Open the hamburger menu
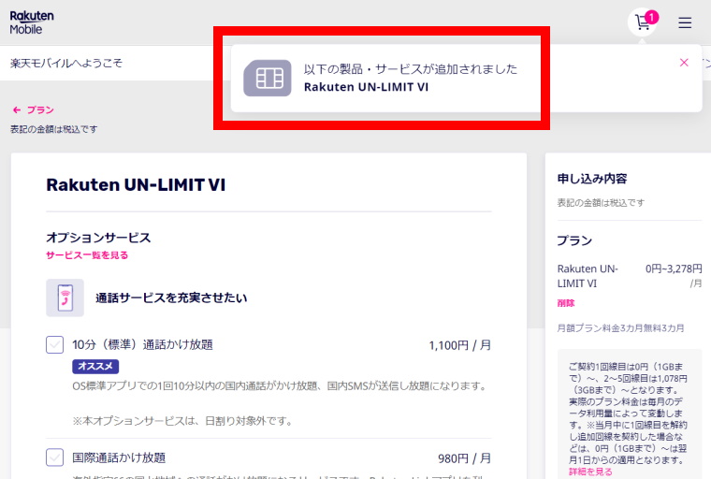 coord(685,22)
